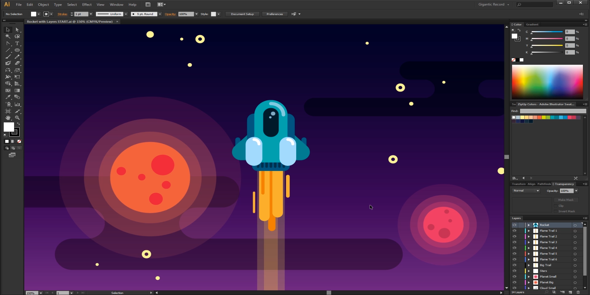
Task: Select the Shape Builder tool
Action: point(8,83)
